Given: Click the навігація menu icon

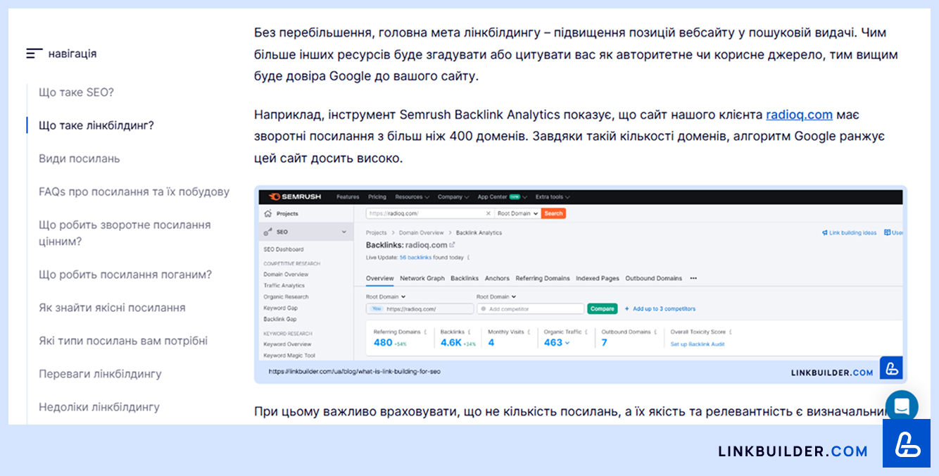Looking at the screenshot, I should (x=34, y=54).
